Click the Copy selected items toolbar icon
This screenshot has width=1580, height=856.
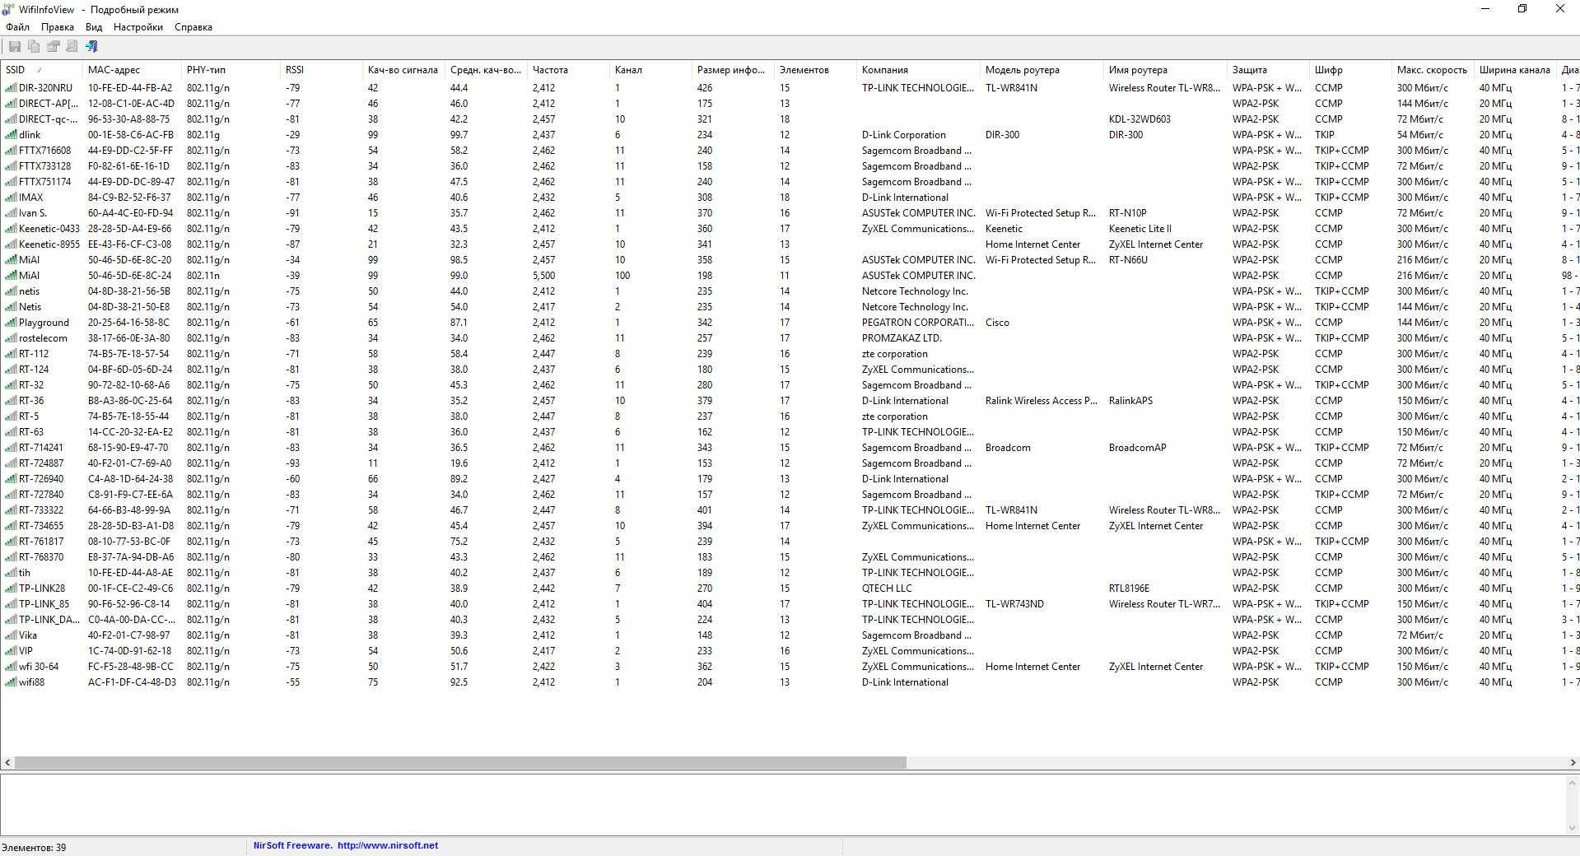point(34,47)
